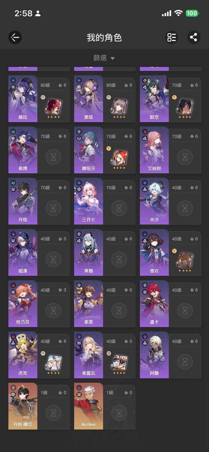Open 丹恆·騰荒 character card
This screenshot has width=209, height=452.
pyautogui.click(x=39, y=406)
